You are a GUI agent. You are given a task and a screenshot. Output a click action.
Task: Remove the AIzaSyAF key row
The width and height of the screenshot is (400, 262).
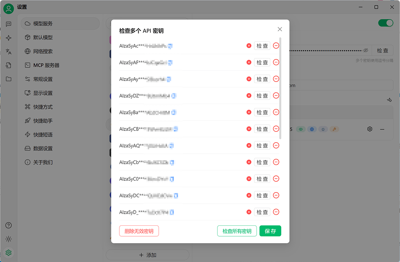[x=276, y=62]
